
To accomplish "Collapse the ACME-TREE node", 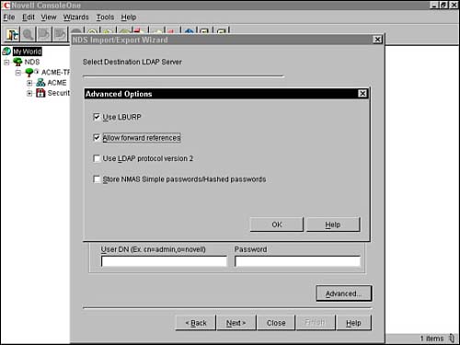I will click(18, 73).
